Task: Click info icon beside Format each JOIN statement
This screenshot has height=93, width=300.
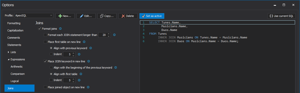Action: 114,35
